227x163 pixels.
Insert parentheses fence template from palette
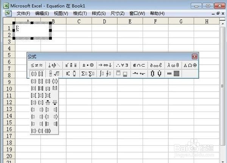33,81
